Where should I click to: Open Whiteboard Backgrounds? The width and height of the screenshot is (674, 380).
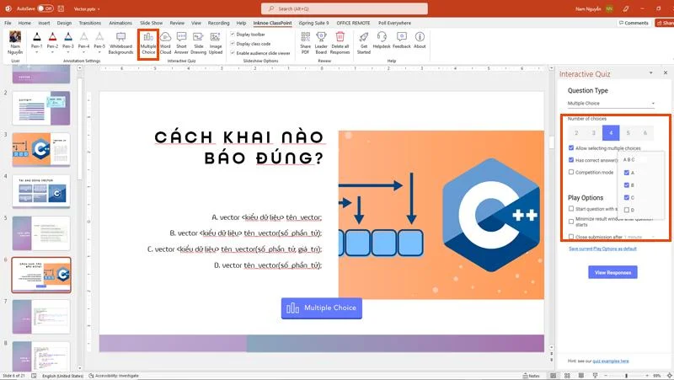[120, 43]
